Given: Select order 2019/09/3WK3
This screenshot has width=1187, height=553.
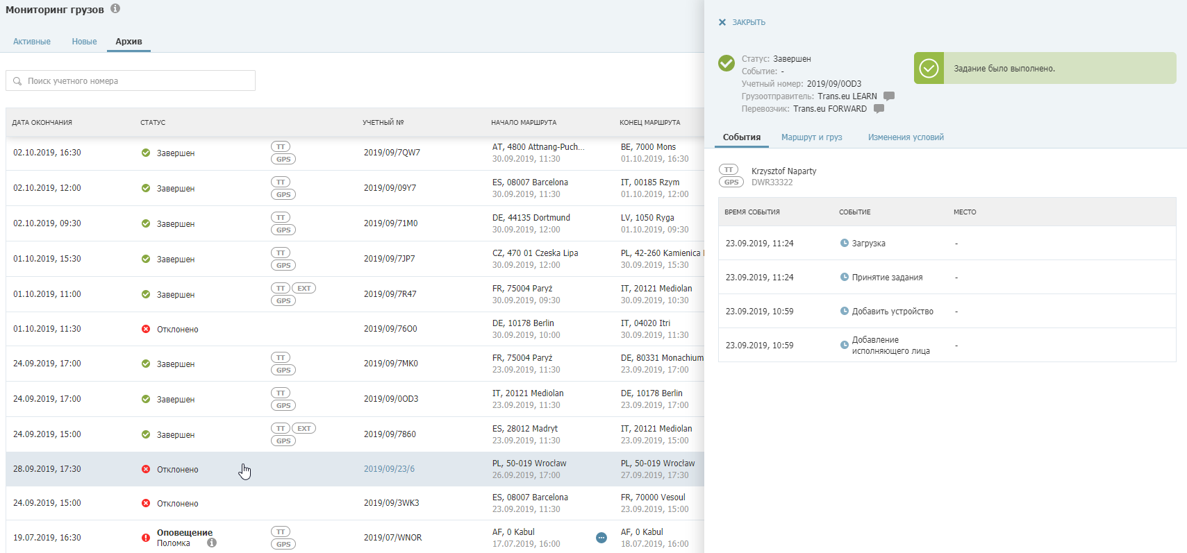Looking at the screenshot, I should point(391,503).
